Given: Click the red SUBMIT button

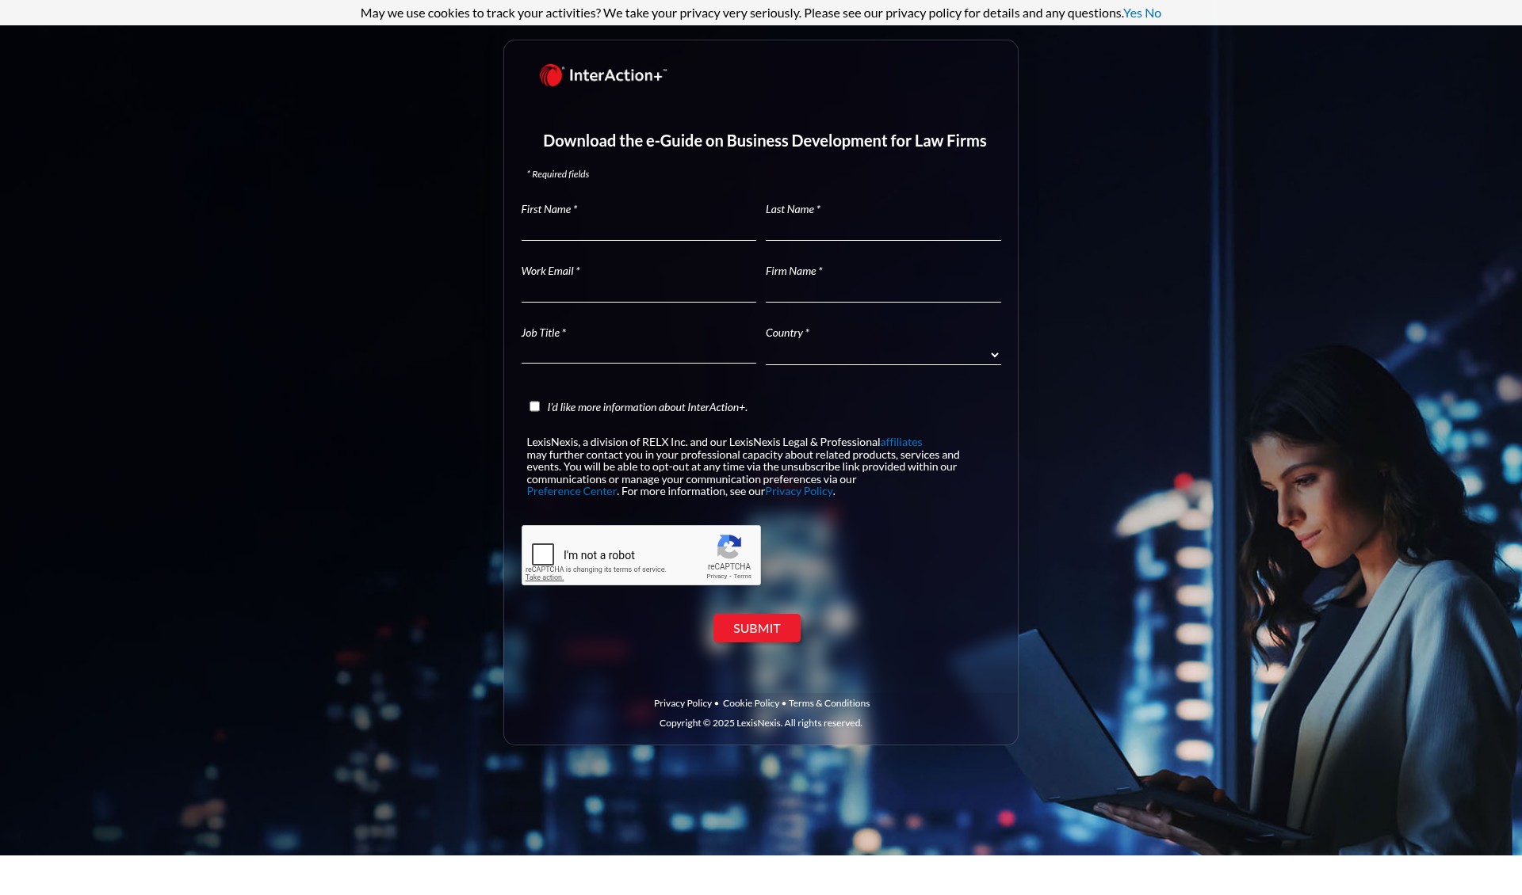Looking at the screenshot, I should point(757,628).
